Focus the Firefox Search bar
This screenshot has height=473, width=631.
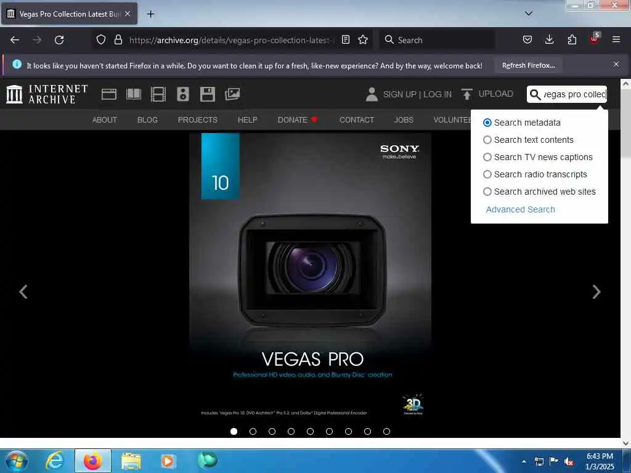point(437,40)
